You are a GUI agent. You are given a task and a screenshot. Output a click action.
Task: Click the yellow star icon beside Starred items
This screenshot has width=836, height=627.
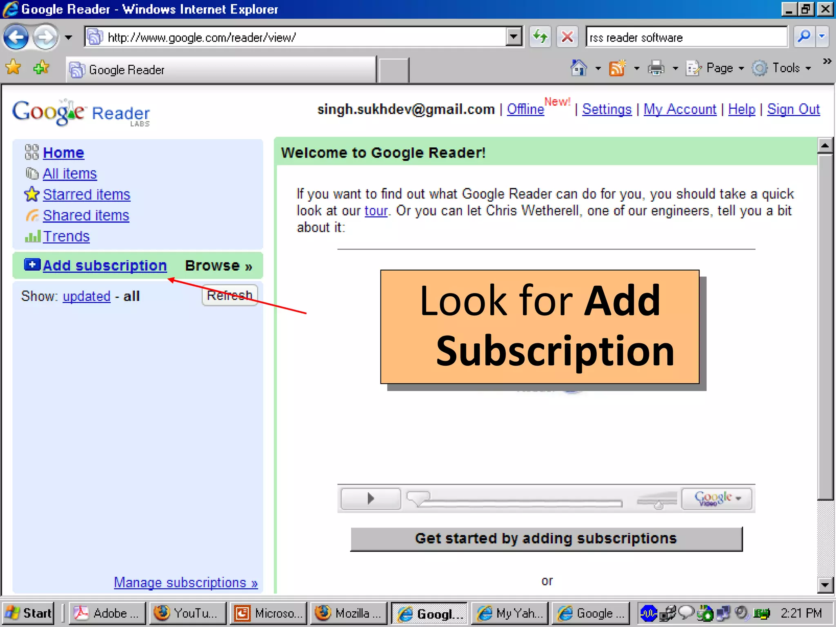(31, 194)
